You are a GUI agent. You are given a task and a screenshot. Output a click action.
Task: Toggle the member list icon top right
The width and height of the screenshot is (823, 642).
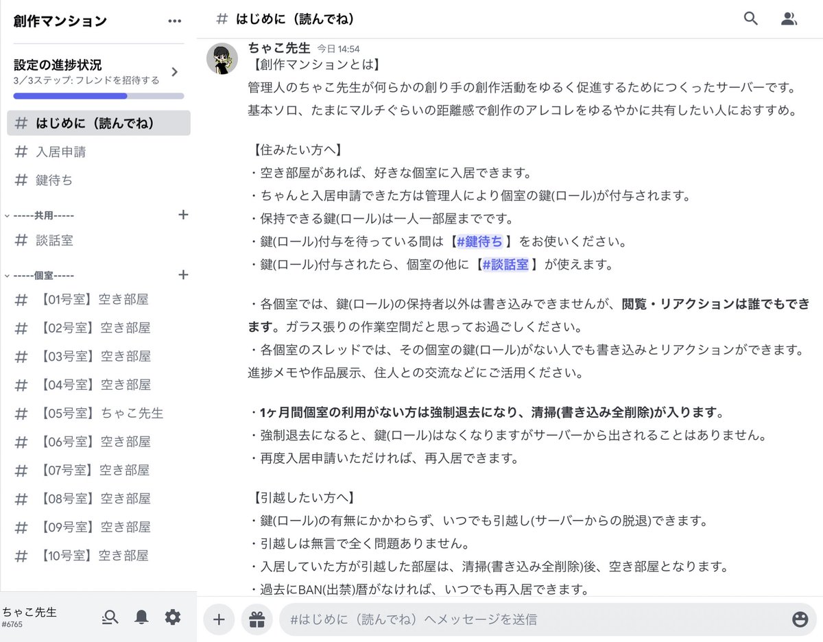(789, 19)
